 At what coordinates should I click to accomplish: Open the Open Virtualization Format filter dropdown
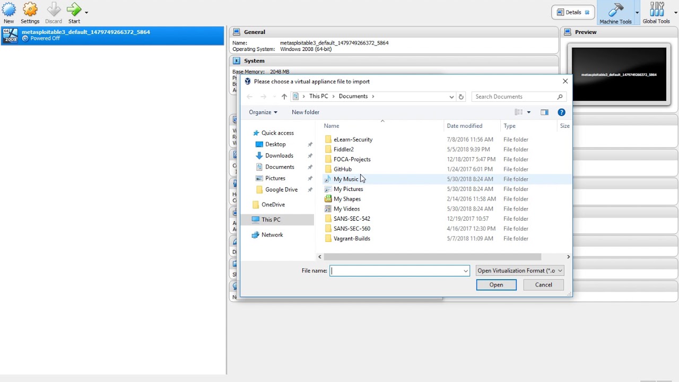pos(520,271)
